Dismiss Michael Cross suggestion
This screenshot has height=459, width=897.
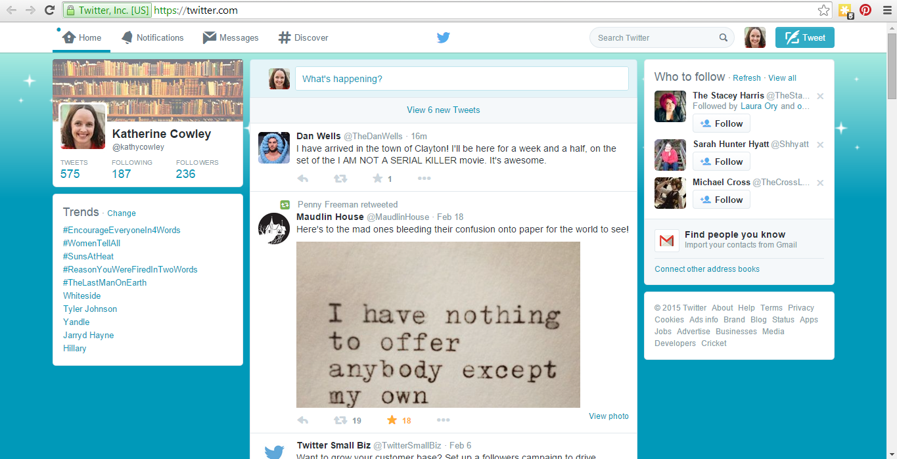(x=820, y=183)
